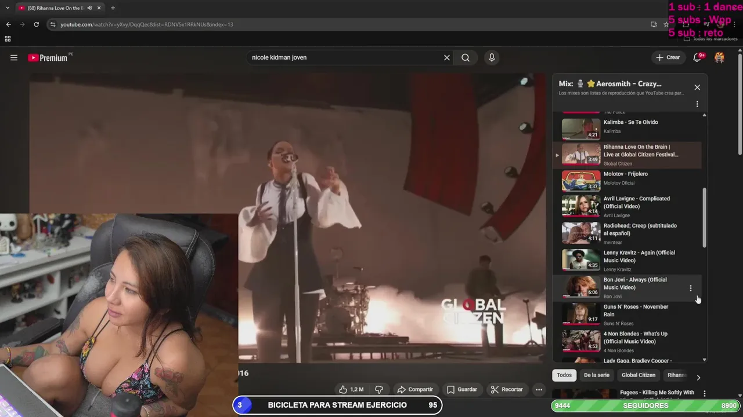Select the Rihanna filter chip
This screenshot has height=417, width=743.
(676, 375)
